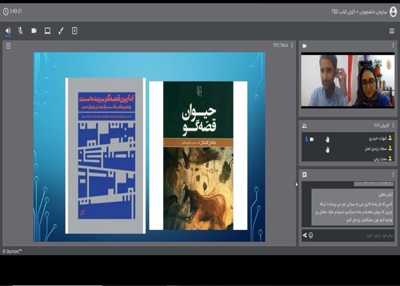Click the elapsed time 1:43:31
The image size is (400, 286).
(x=16, y=11)
